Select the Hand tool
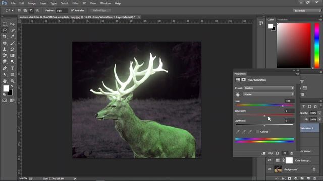 5,81
